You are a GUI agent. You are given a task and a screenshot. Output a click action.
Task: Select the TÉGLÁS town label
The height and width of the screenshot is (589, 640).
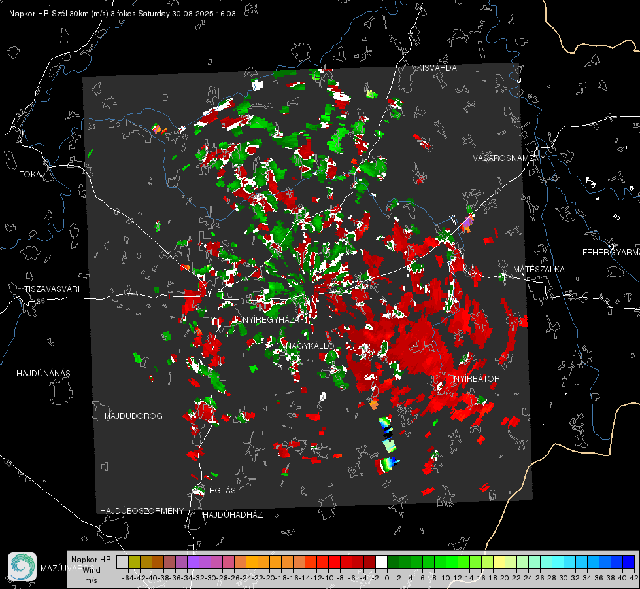click(x=220, y=490)
